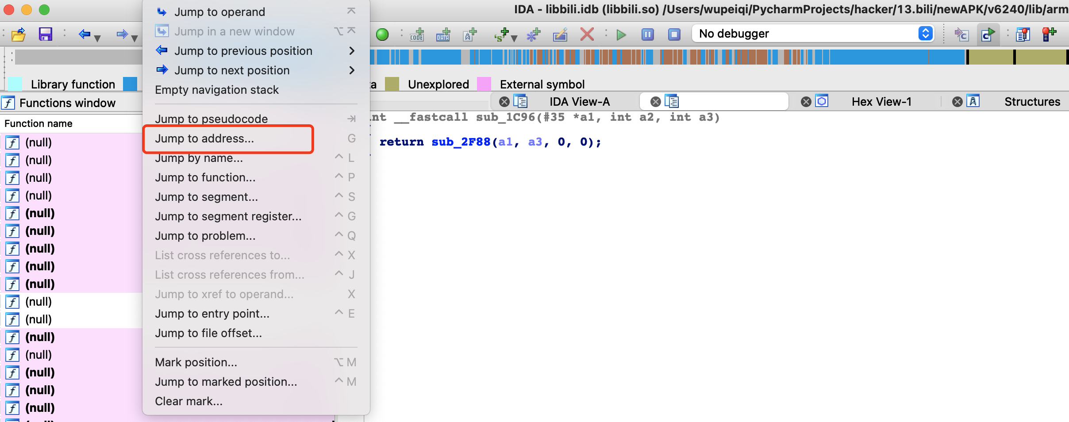Screen dimensions: 1069x422
Task: Expand 'Jump to next position' submenu arrow
Action: click(x=352, y=70)
